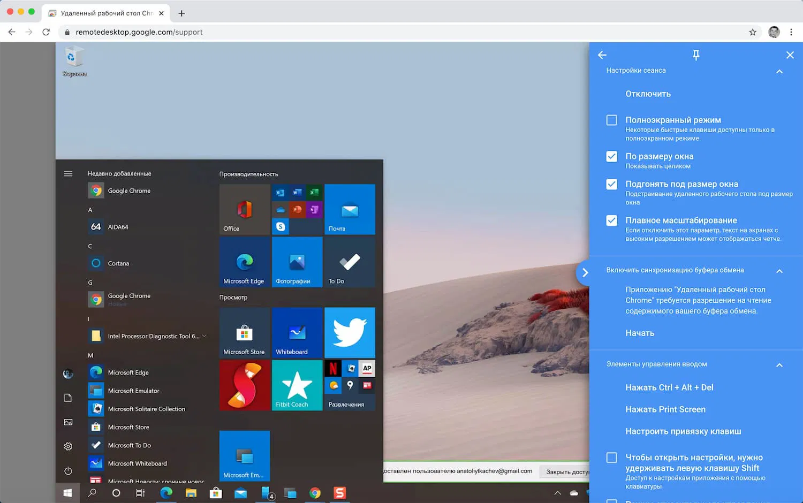The width and height of the screenshot is (803, 503).
Task: Open the taskbar search magnifier
Action: pos(92,493)
